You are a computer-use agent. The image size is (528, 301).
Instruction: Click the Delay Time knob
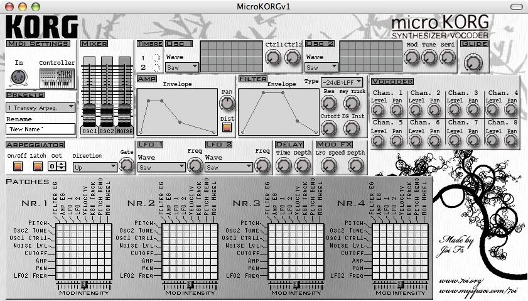(x=284, y=165)
